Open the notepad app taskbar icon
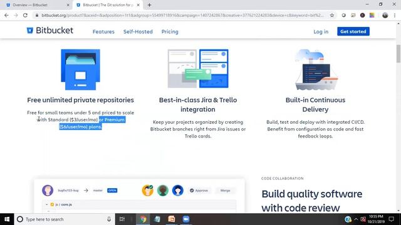 tap(157, 219)
